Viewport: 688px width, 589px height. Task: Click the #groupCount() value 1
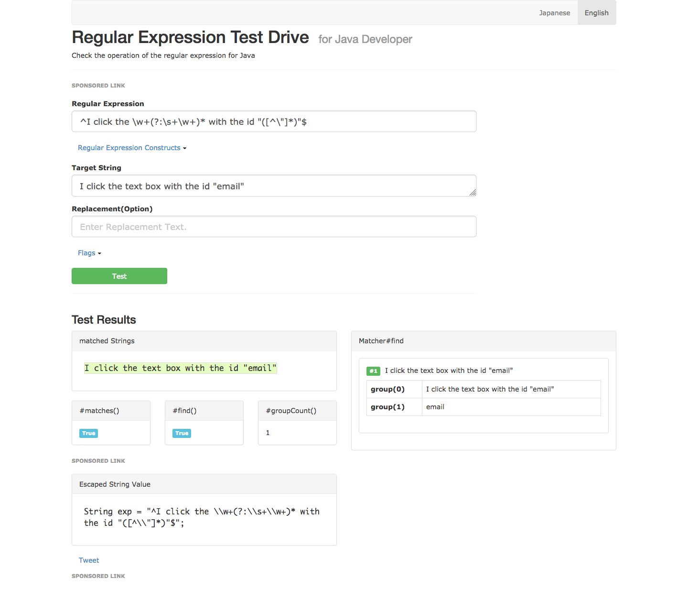coord(268,433)
